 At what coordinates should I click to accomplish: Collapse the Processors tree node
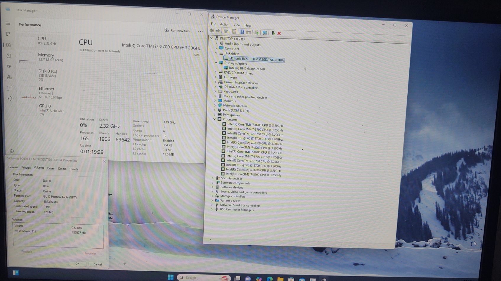coord(215,119)
